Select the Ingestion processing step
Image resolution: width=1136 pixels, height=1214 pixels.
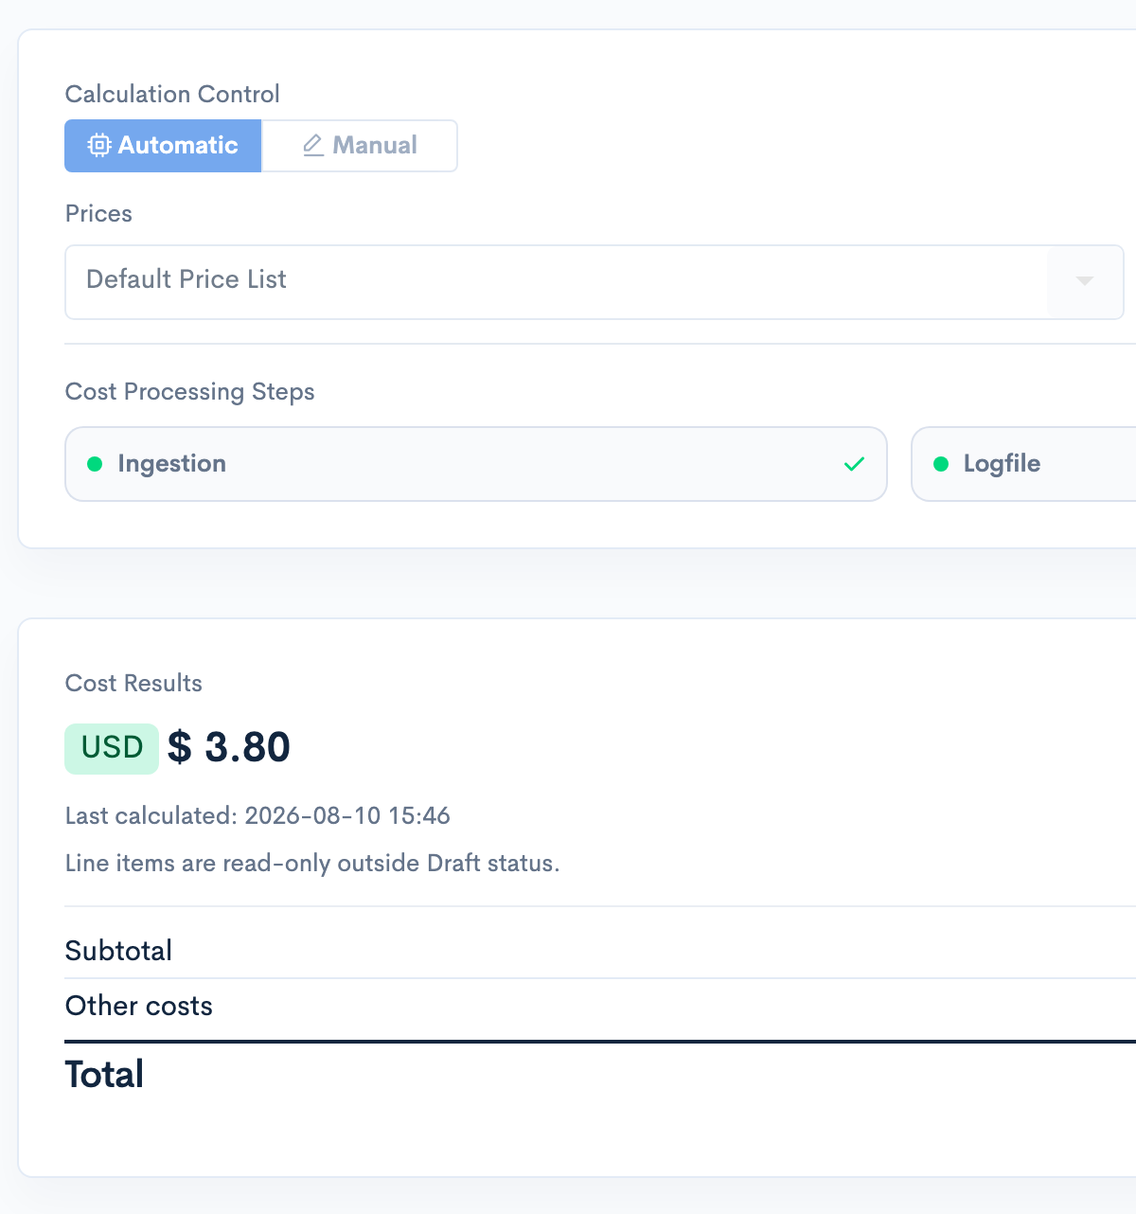475,464
